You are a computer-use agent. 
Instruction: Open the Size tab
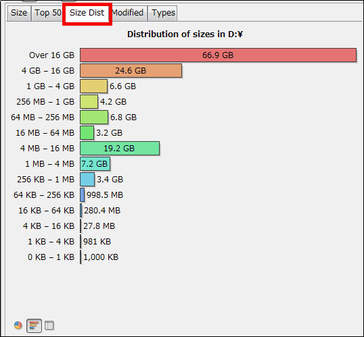pyautogui.click(x=19, y=13)
